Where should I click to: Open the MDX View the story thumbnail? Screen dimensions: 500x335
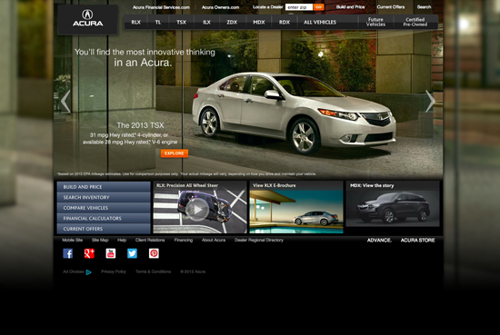[393, 204]
